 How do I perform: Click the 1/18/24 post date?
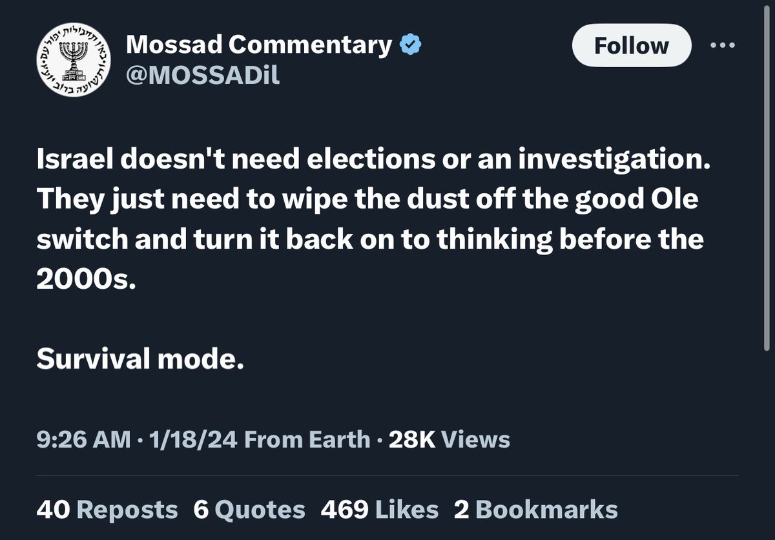pyautogui.click(x=192, y=440)
